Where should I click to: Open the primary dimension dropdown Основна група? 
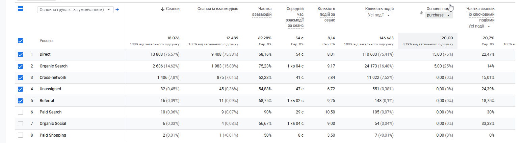pos(75,10)
